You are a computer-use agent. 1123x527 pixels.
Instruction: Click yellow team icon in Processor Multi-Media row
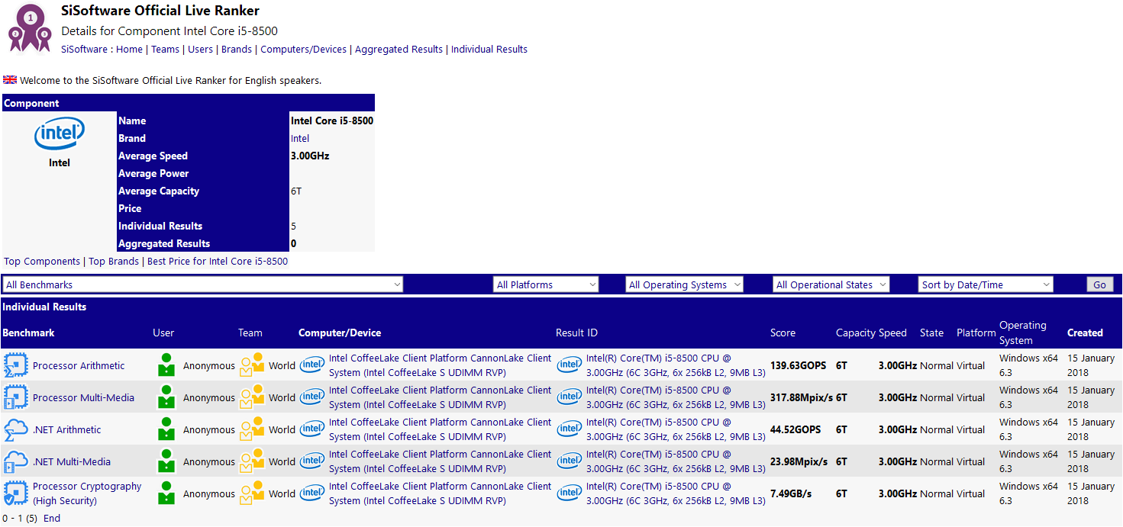(252, 397)
